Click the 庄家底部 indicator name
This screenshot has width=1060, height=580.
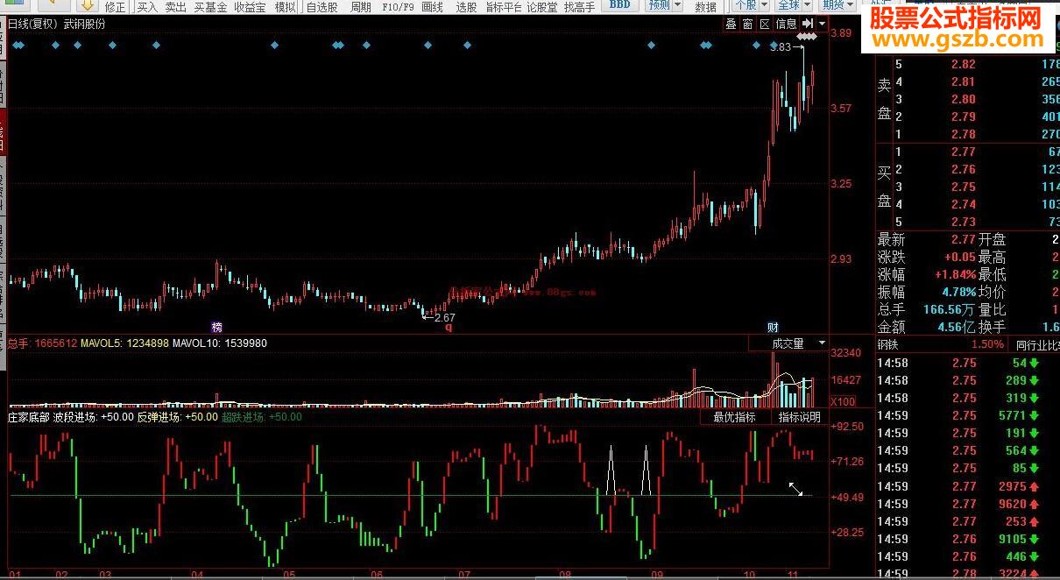[x=28, y=417]
